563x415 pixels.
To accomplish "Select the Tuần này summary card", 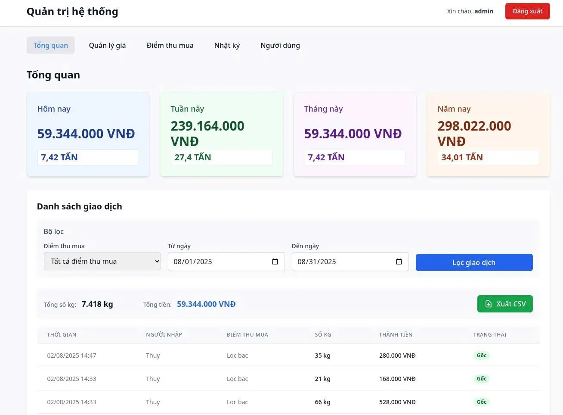I will (222, 134).
